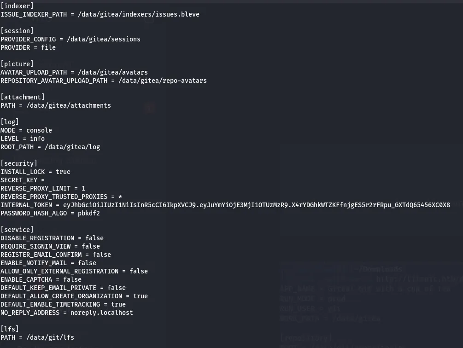Click the [attachment] section header
The width and height of the screenshot is (463, 348).
pos(23,97)
